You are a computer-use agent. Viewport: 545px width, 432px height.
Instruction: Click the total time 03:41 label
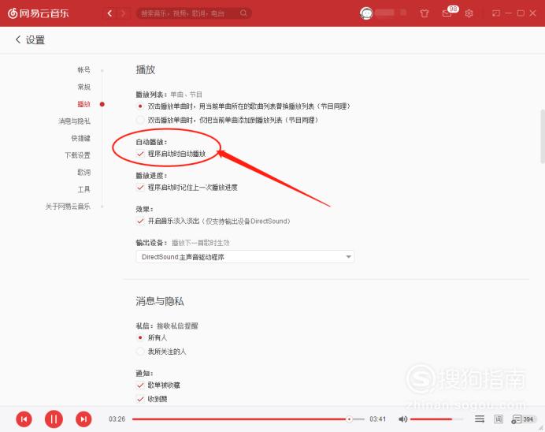point(378,419)
